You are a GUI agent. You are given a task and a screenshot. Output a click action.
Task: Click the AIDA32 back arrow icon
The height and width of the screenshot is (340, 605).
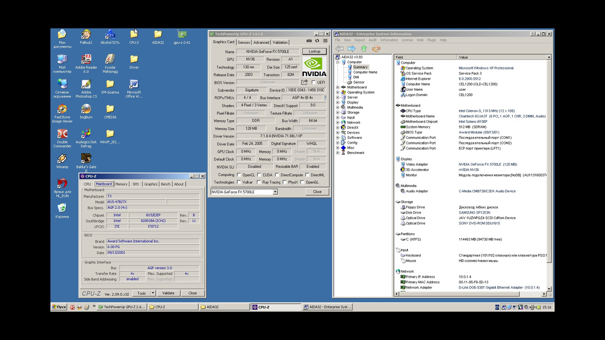coord(339,48)
